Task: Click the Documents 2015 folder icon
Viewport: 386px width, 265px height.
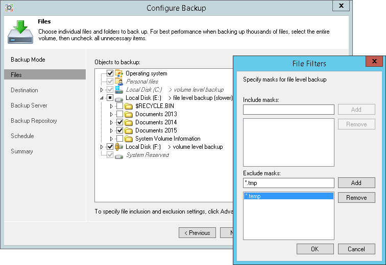Action: pos(129,130)
